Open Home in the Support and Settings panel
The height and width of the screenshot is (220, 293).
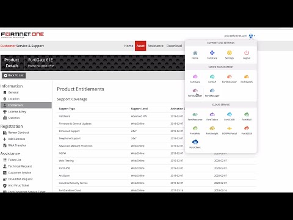[x=195, y=55]
